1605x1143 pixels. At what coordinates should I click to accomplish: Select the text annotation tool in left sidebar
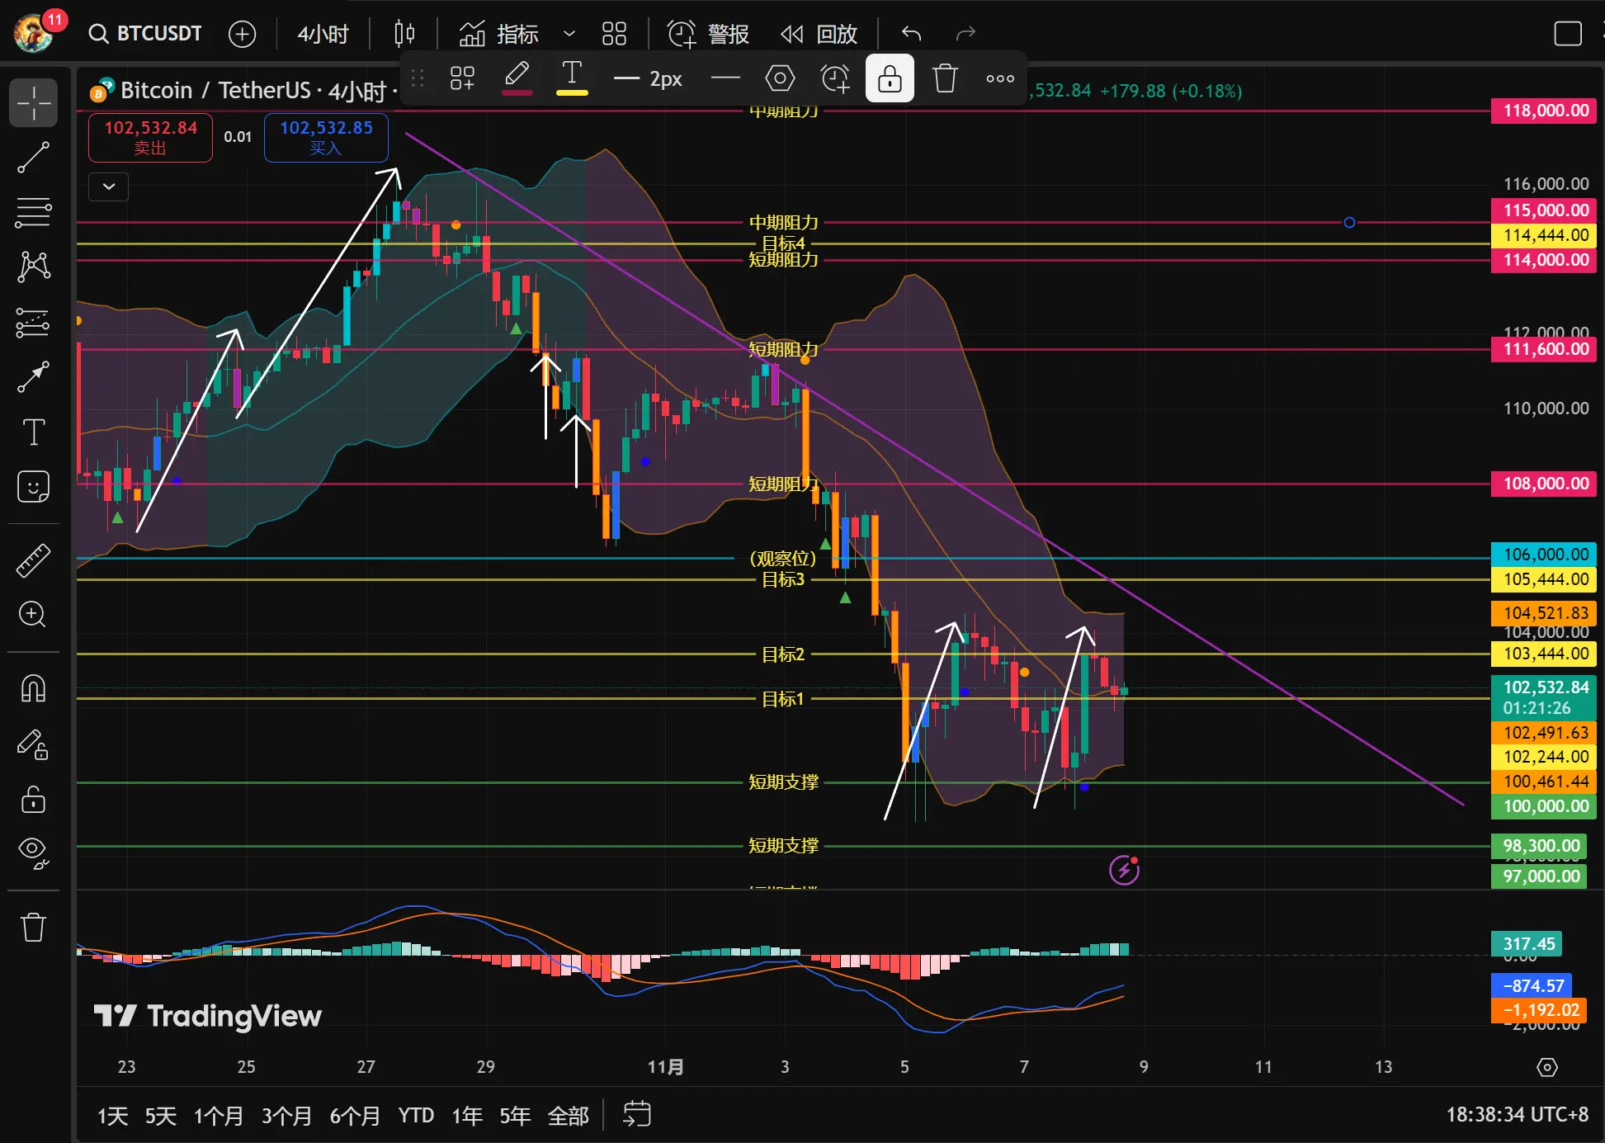click(33, 432)
